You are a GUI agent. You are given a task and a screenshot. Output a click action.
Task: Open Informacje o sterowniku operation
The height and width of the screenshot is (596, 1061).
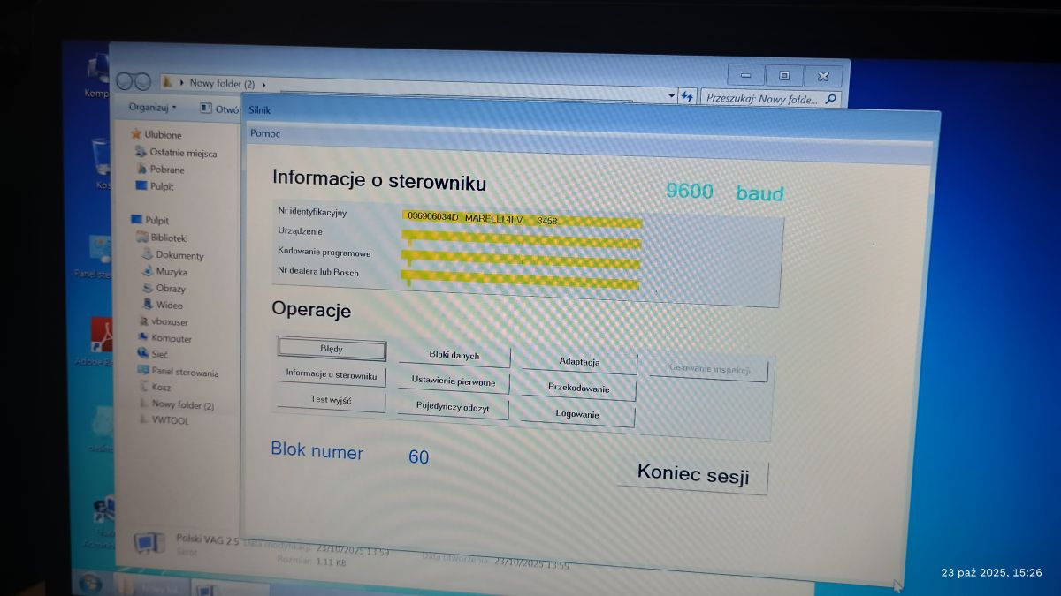click(332, 374)
